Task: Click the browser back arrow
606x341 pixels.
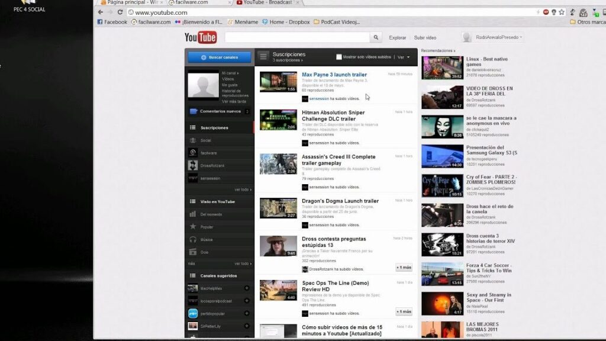Action: (101, 12)
